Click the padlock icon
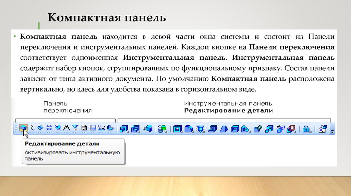The image size is (351, 196). [x=306, y=129]
